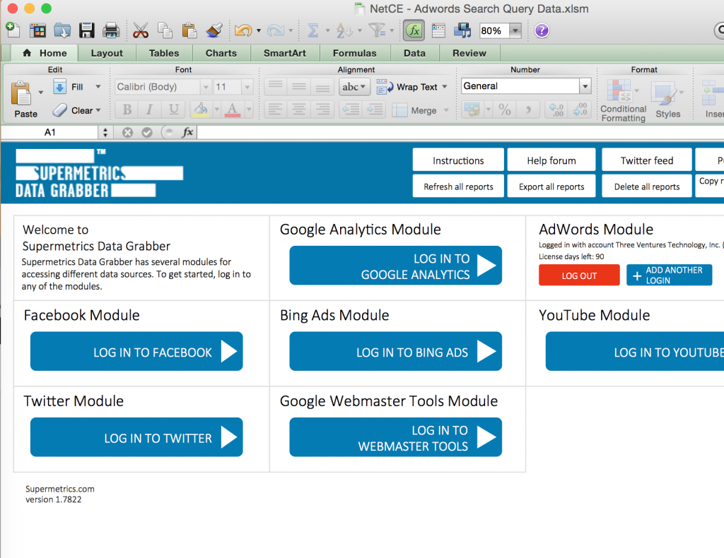Apply percent style format
This screenshot has height=558, width=724.
click(505, 109)
